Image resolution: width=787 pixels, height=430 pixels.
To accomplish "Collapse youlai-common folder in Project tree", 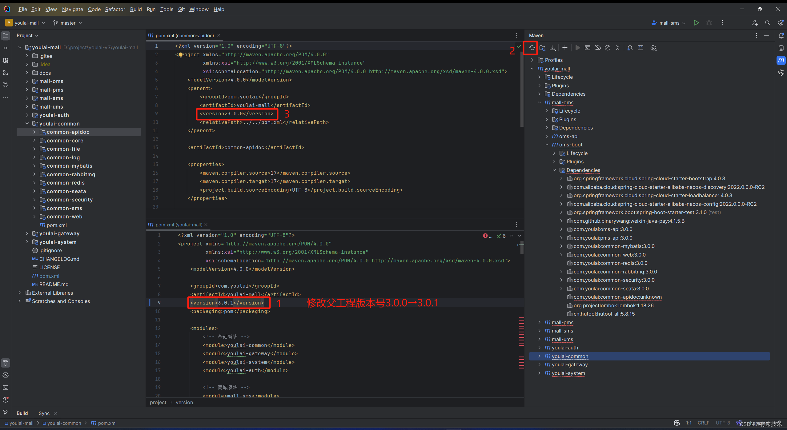I will click(x=27, y=124).
